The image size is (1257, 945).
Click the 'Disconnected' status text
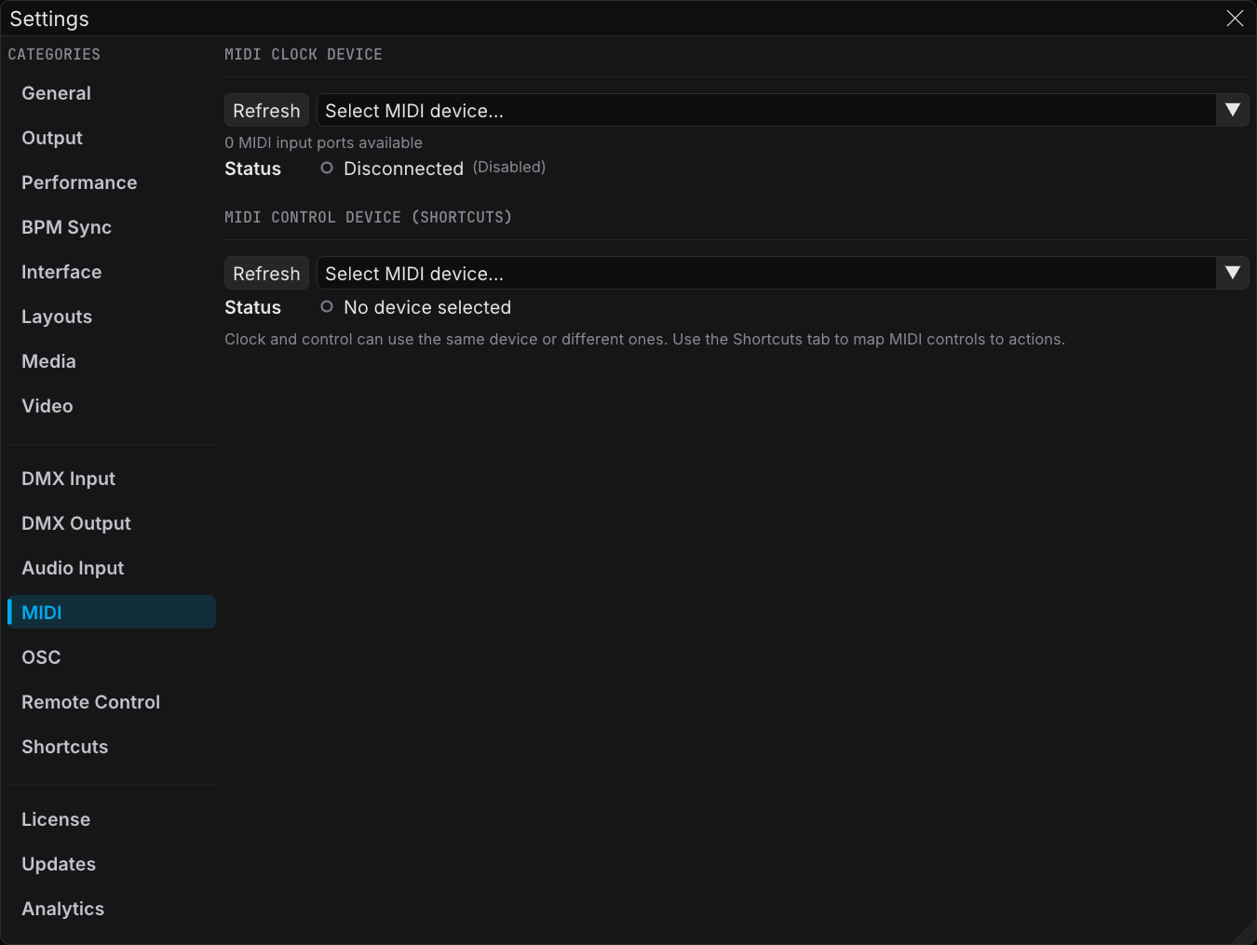pos(403,169)
